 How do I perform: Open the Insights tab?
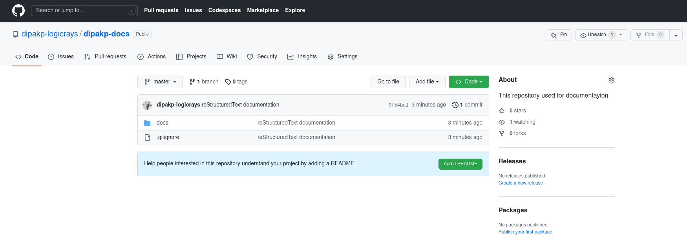point(302,57)
